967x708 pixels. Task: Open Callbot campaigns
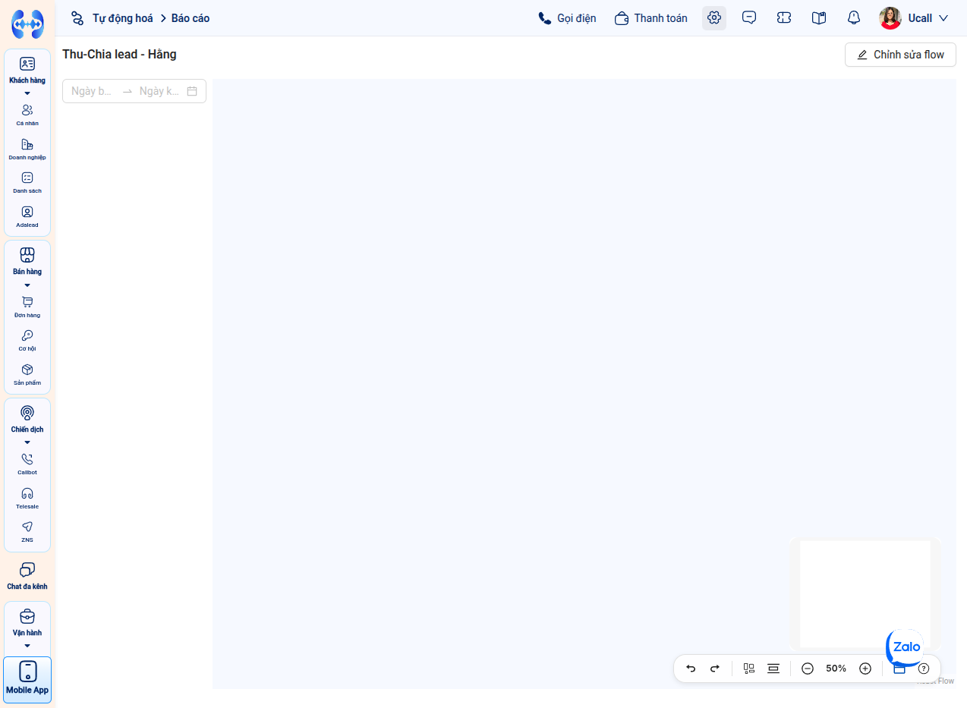tap(27, 464)
